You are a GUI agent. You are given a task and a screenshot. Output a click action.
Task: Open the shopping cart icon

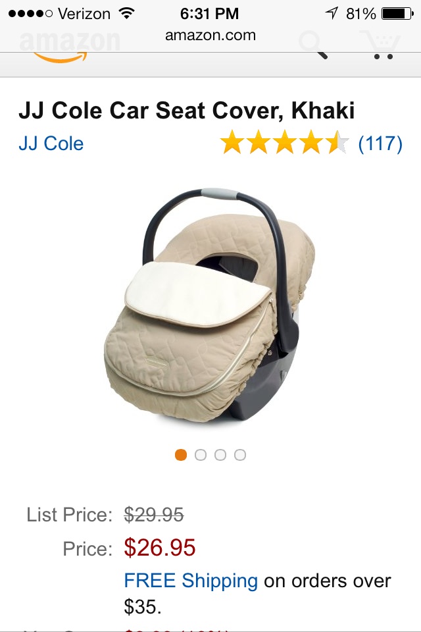pyautogui.click(x=381, y=45)
